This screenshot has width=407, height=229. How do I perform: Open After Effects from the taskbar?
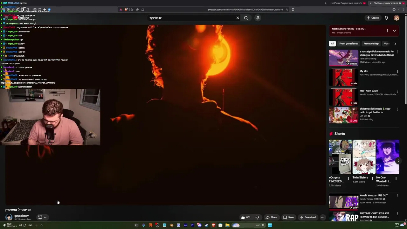coord(185,225)
